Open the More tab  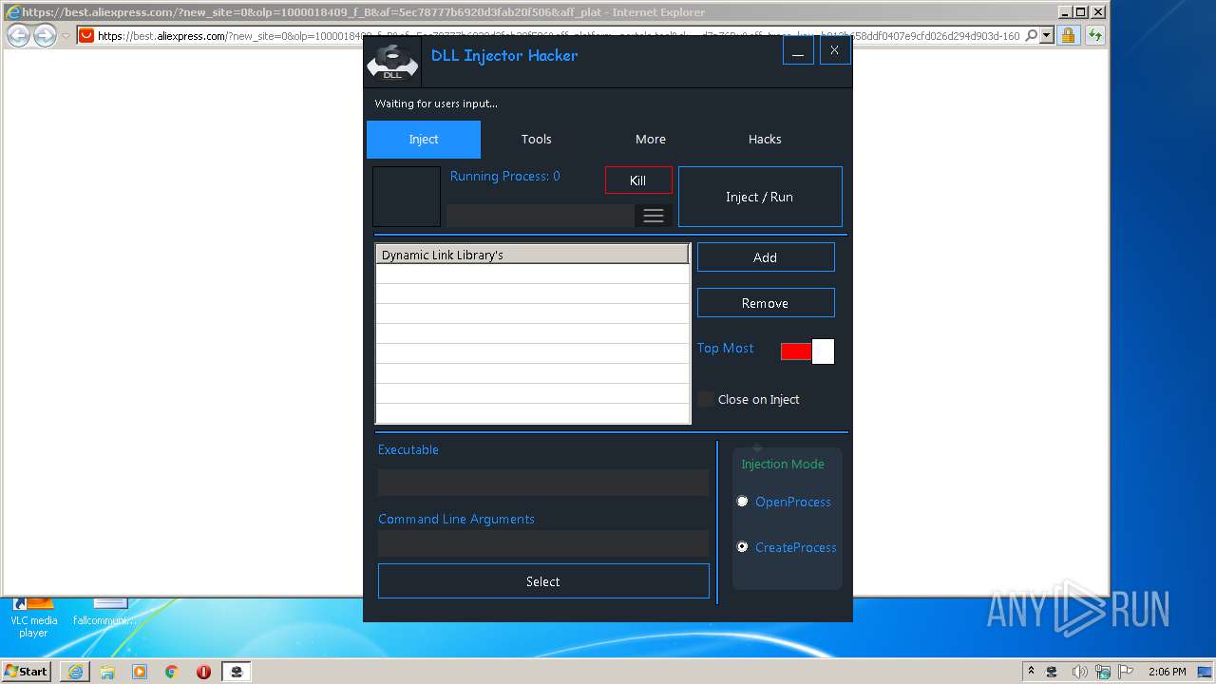pos(651,139)
